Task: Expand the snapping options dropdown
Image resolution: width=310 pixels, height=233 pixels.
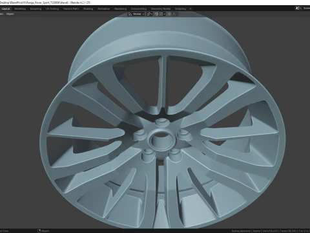Action: [162, 14]
